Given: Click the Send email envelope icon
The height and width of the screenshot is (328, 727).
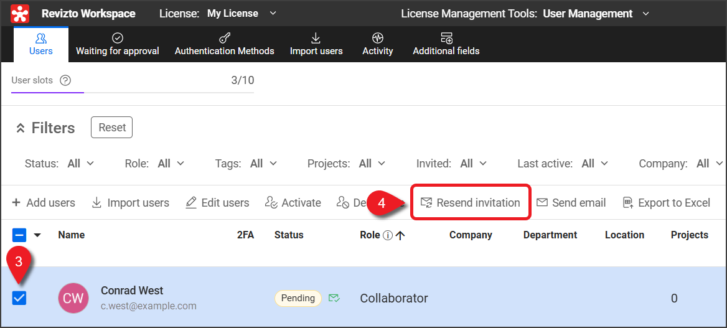Looking at the screenshot, I should pos(542,203).
